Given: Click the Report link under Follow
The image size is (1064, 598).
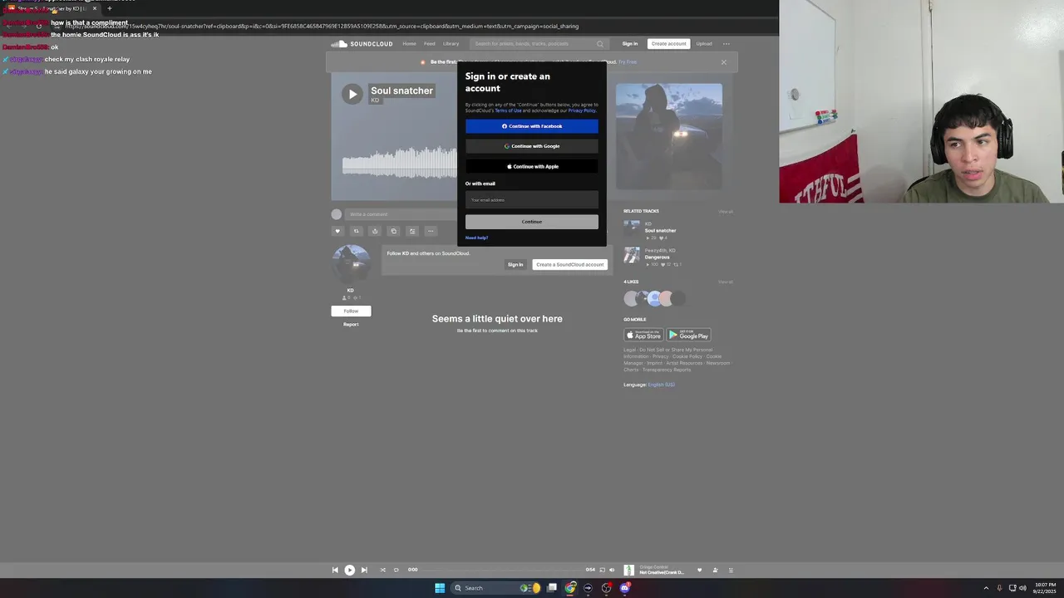Looking at the screenshot, I should 351,324.
